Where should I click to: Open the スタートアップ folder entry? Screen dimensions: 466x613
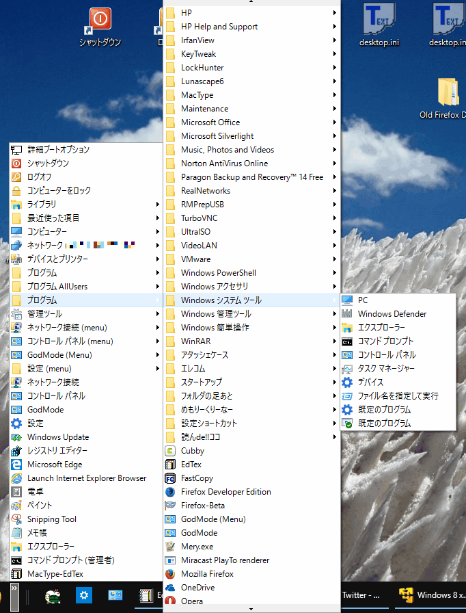(251, 382)
